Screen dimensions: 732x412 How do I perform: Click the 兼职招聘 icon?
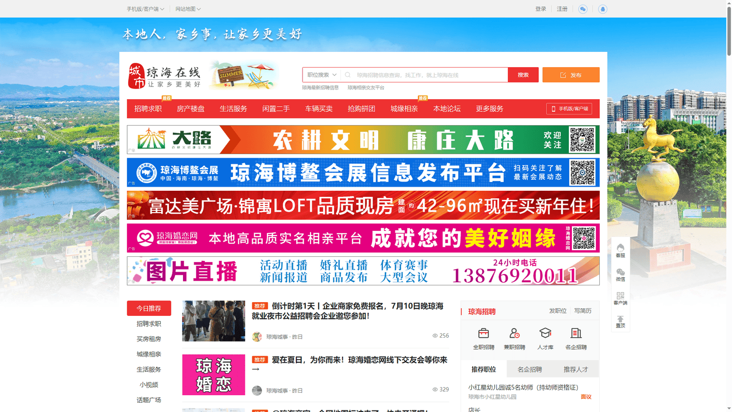[514, 334]
